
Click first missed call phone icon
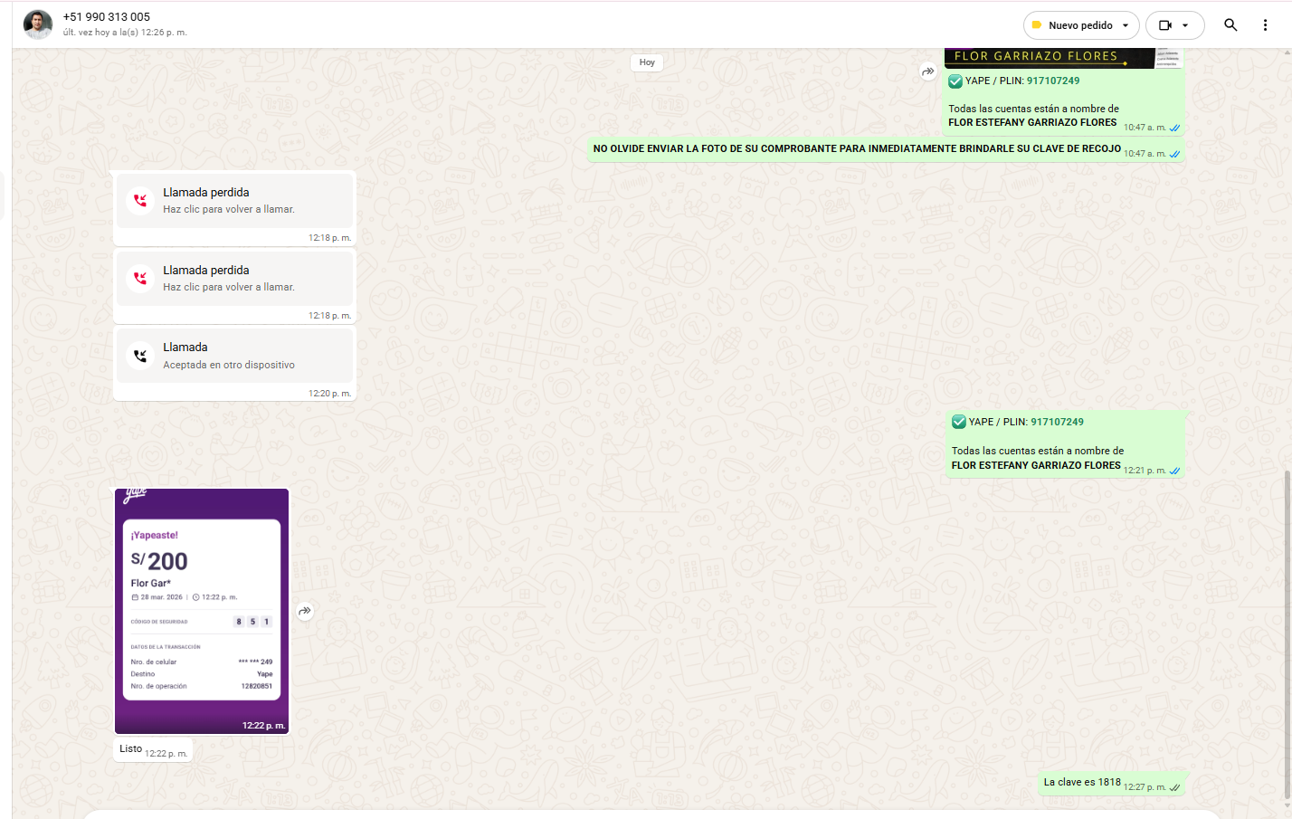[x=140, y=200]
